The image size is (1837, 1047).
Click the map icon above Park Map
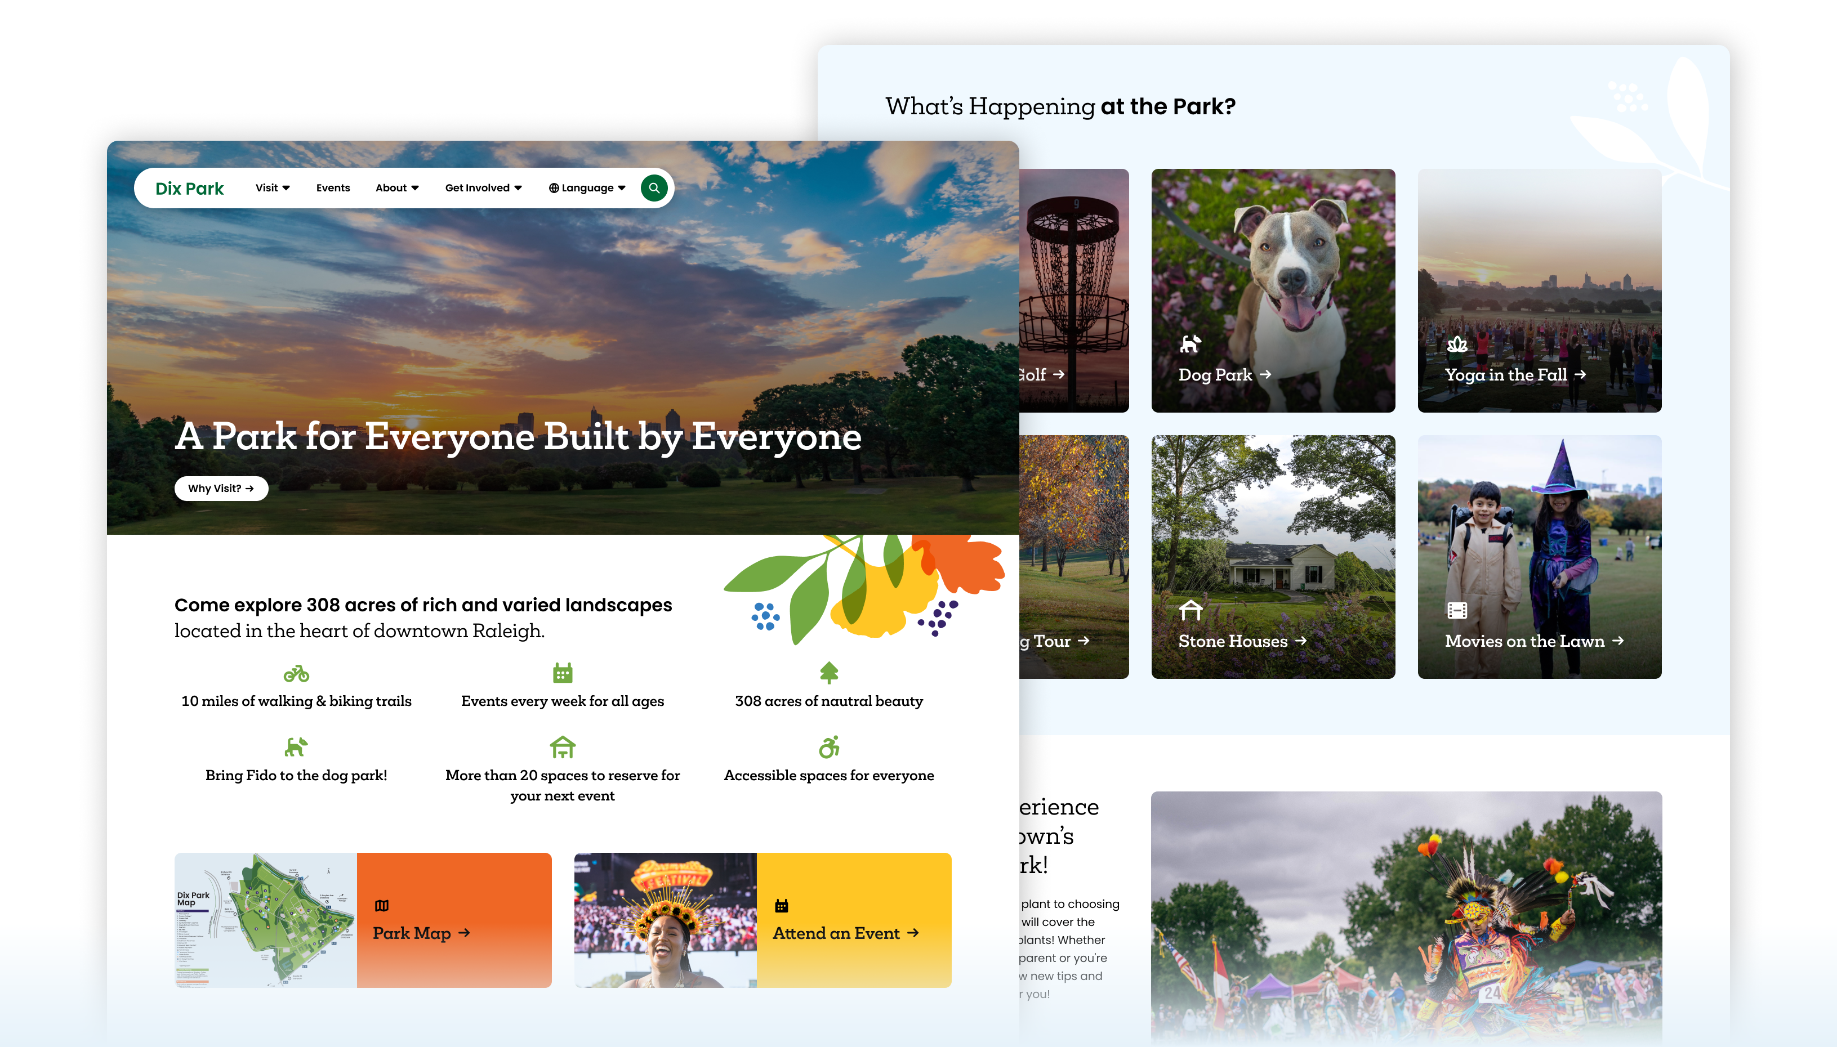pos(382,906)
